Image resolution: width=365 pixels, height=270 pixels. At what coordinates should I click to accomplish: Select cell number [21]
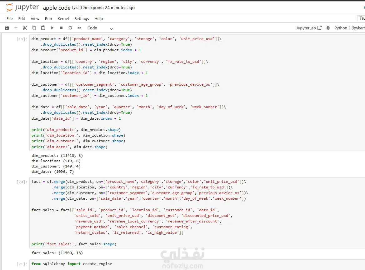(22, 264)
